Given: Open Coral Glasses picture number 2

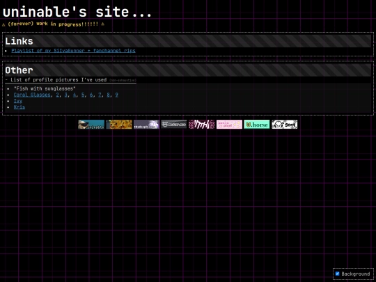Looking at the screenshot, I should click(x=58, y=95).
